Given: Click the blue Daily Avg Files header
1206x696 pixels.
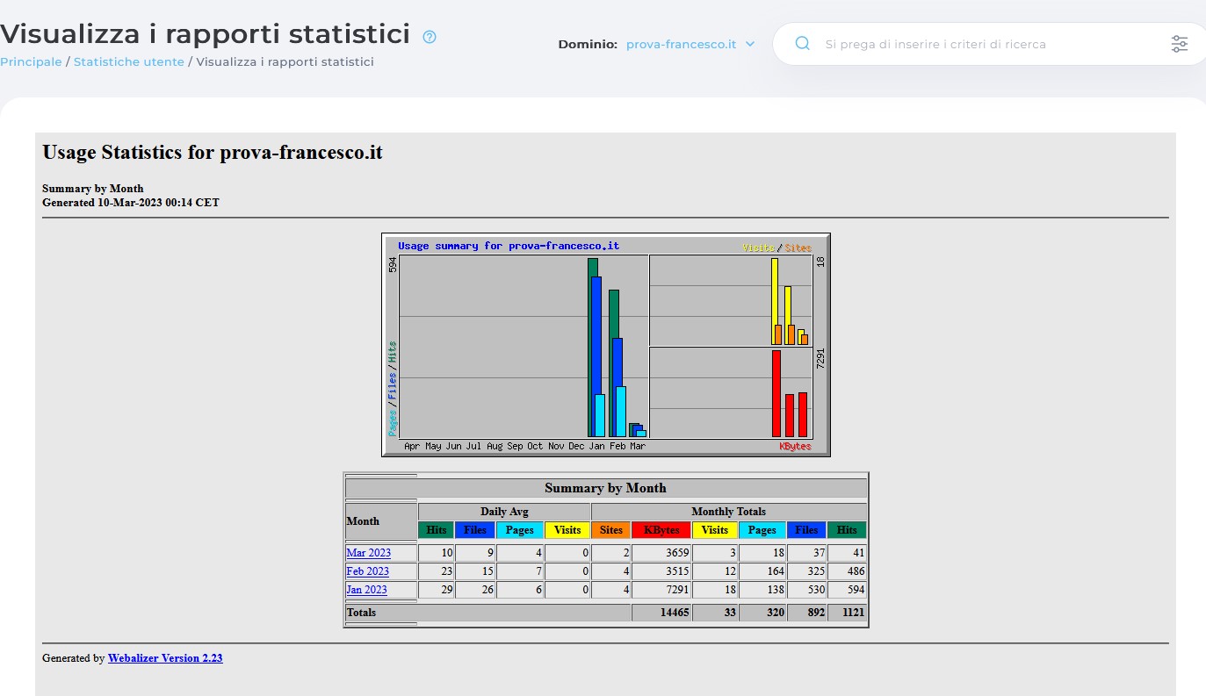Looking at the screenshot, I should (475, 530).
